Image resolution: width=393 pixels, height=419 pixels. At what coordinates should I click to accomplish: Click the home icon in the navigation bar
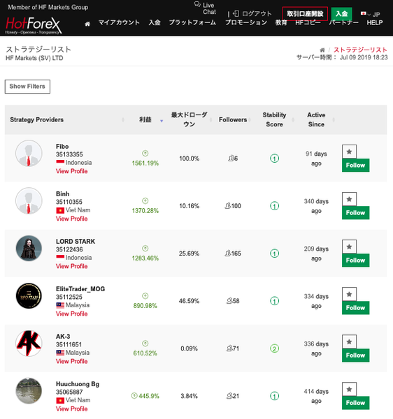coord(87,24)
